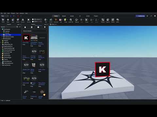Click the Group tool icon
Viewport: 157px width, 117px height.
[x=86, y=20]
